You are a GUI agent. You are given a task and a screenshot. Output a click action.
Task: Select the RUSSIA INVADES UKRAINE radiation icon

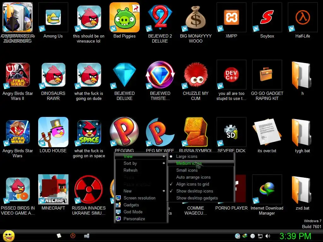point(89,189)
